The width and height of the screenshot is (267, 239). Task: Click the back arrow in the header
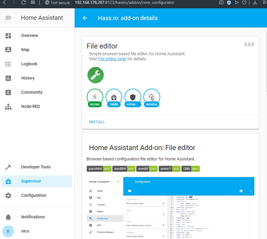coord(85,18)
